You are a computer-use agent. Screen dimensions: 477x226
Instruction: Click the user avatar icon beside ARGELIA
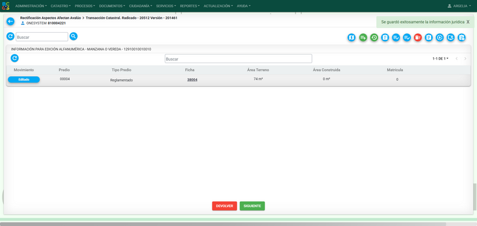coord(450,6)
